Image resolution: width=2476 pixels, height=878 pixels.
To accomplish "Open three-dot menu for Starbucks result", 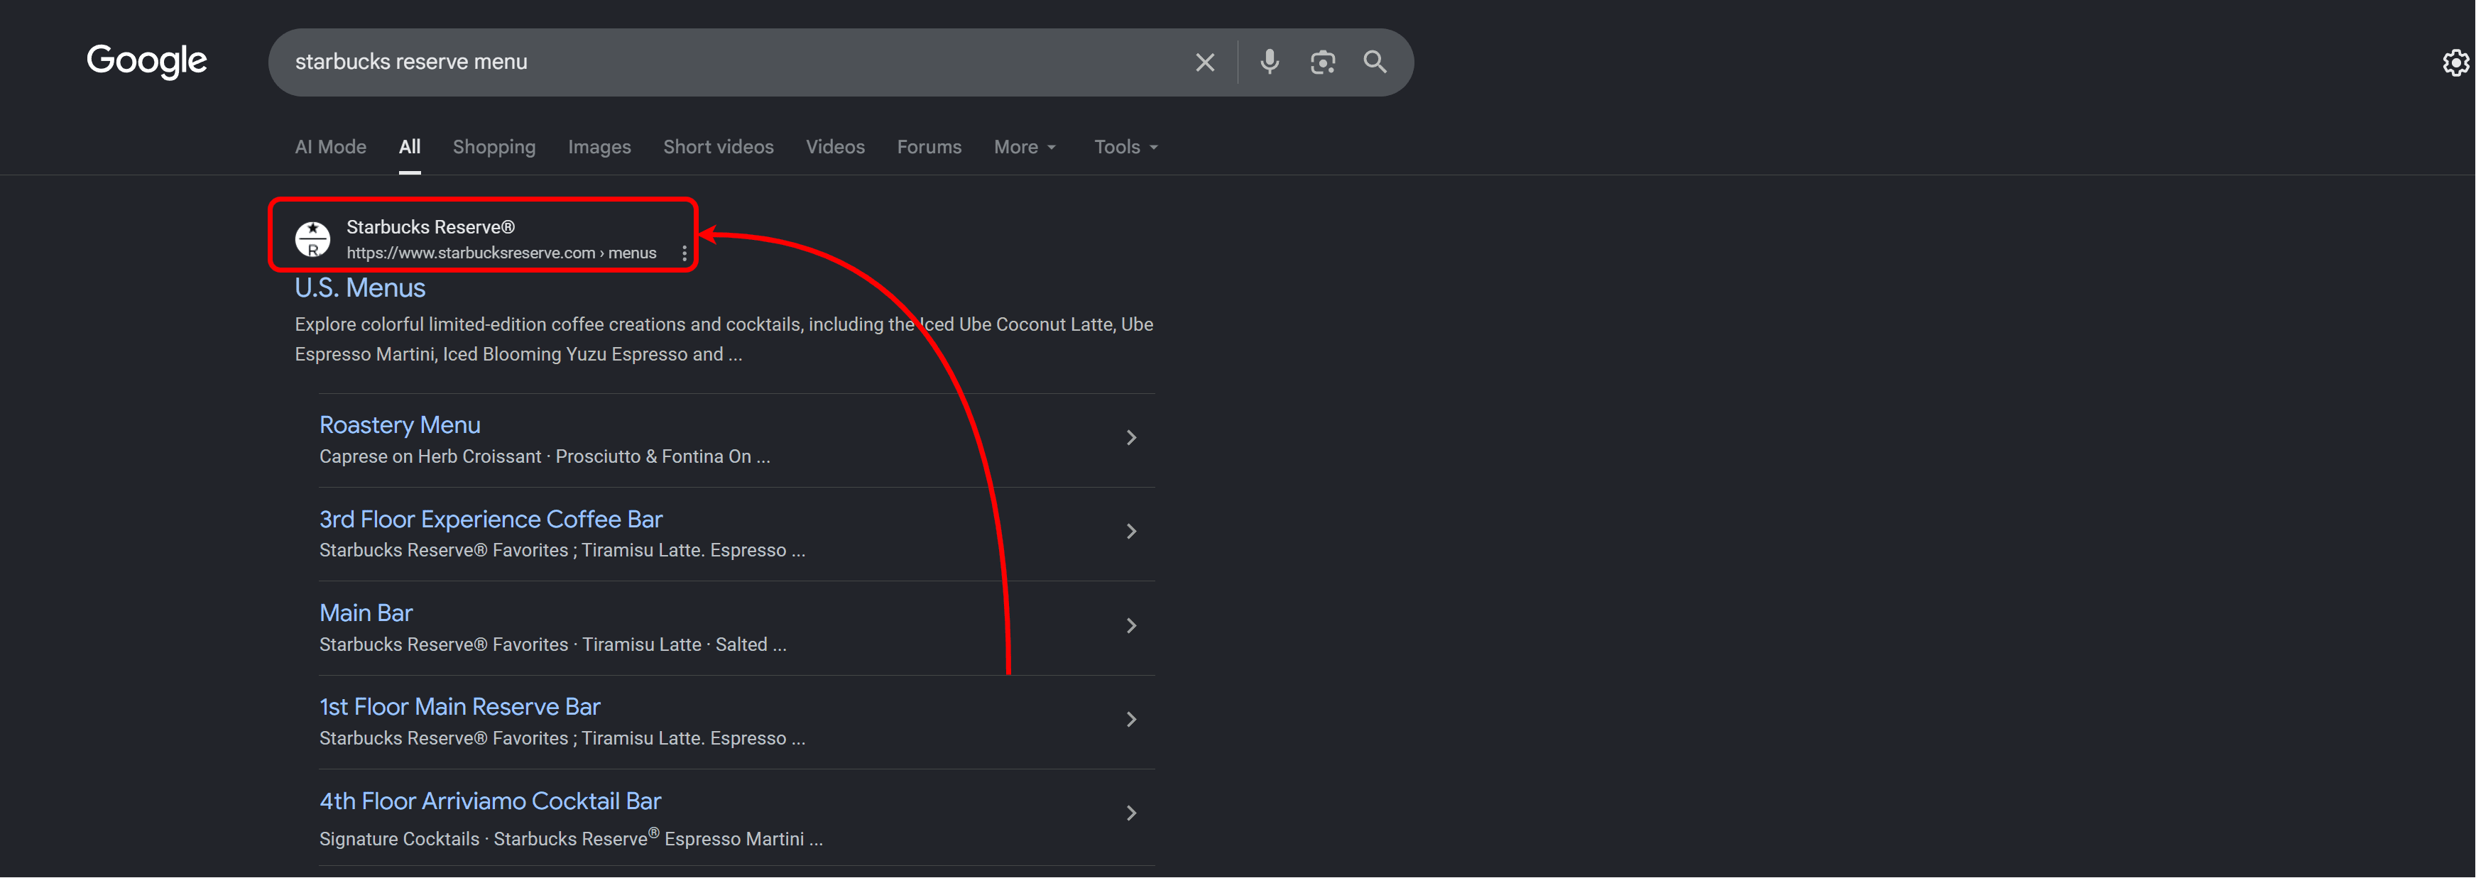I will (x=685, y=253).
